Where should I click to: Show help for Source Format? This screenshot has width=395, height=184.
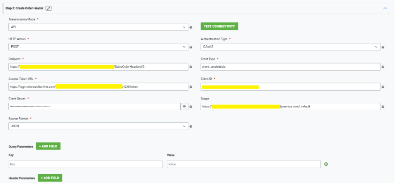191,127
